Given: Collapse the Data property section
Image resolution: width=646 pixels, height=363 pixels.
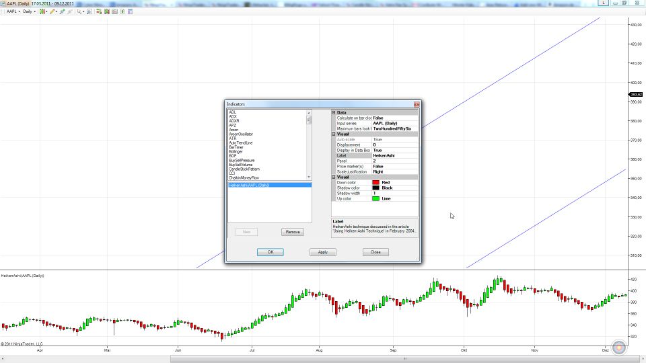Looking at the screenshot, I should [334, 112].
